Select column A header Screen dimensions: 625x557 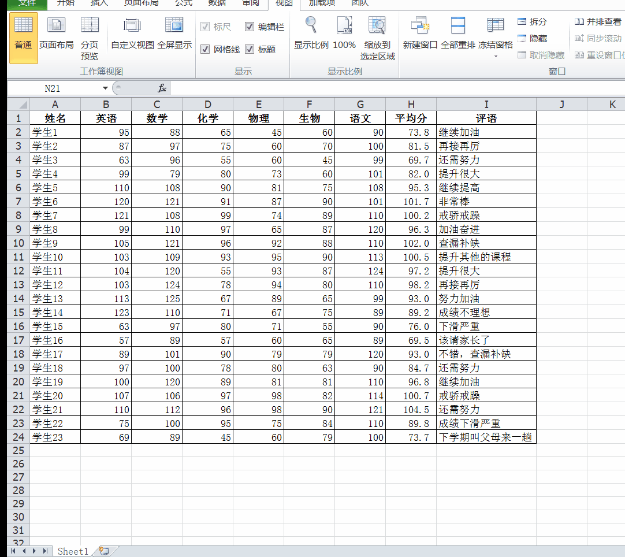pyautogui.click(x=55, y=105)
